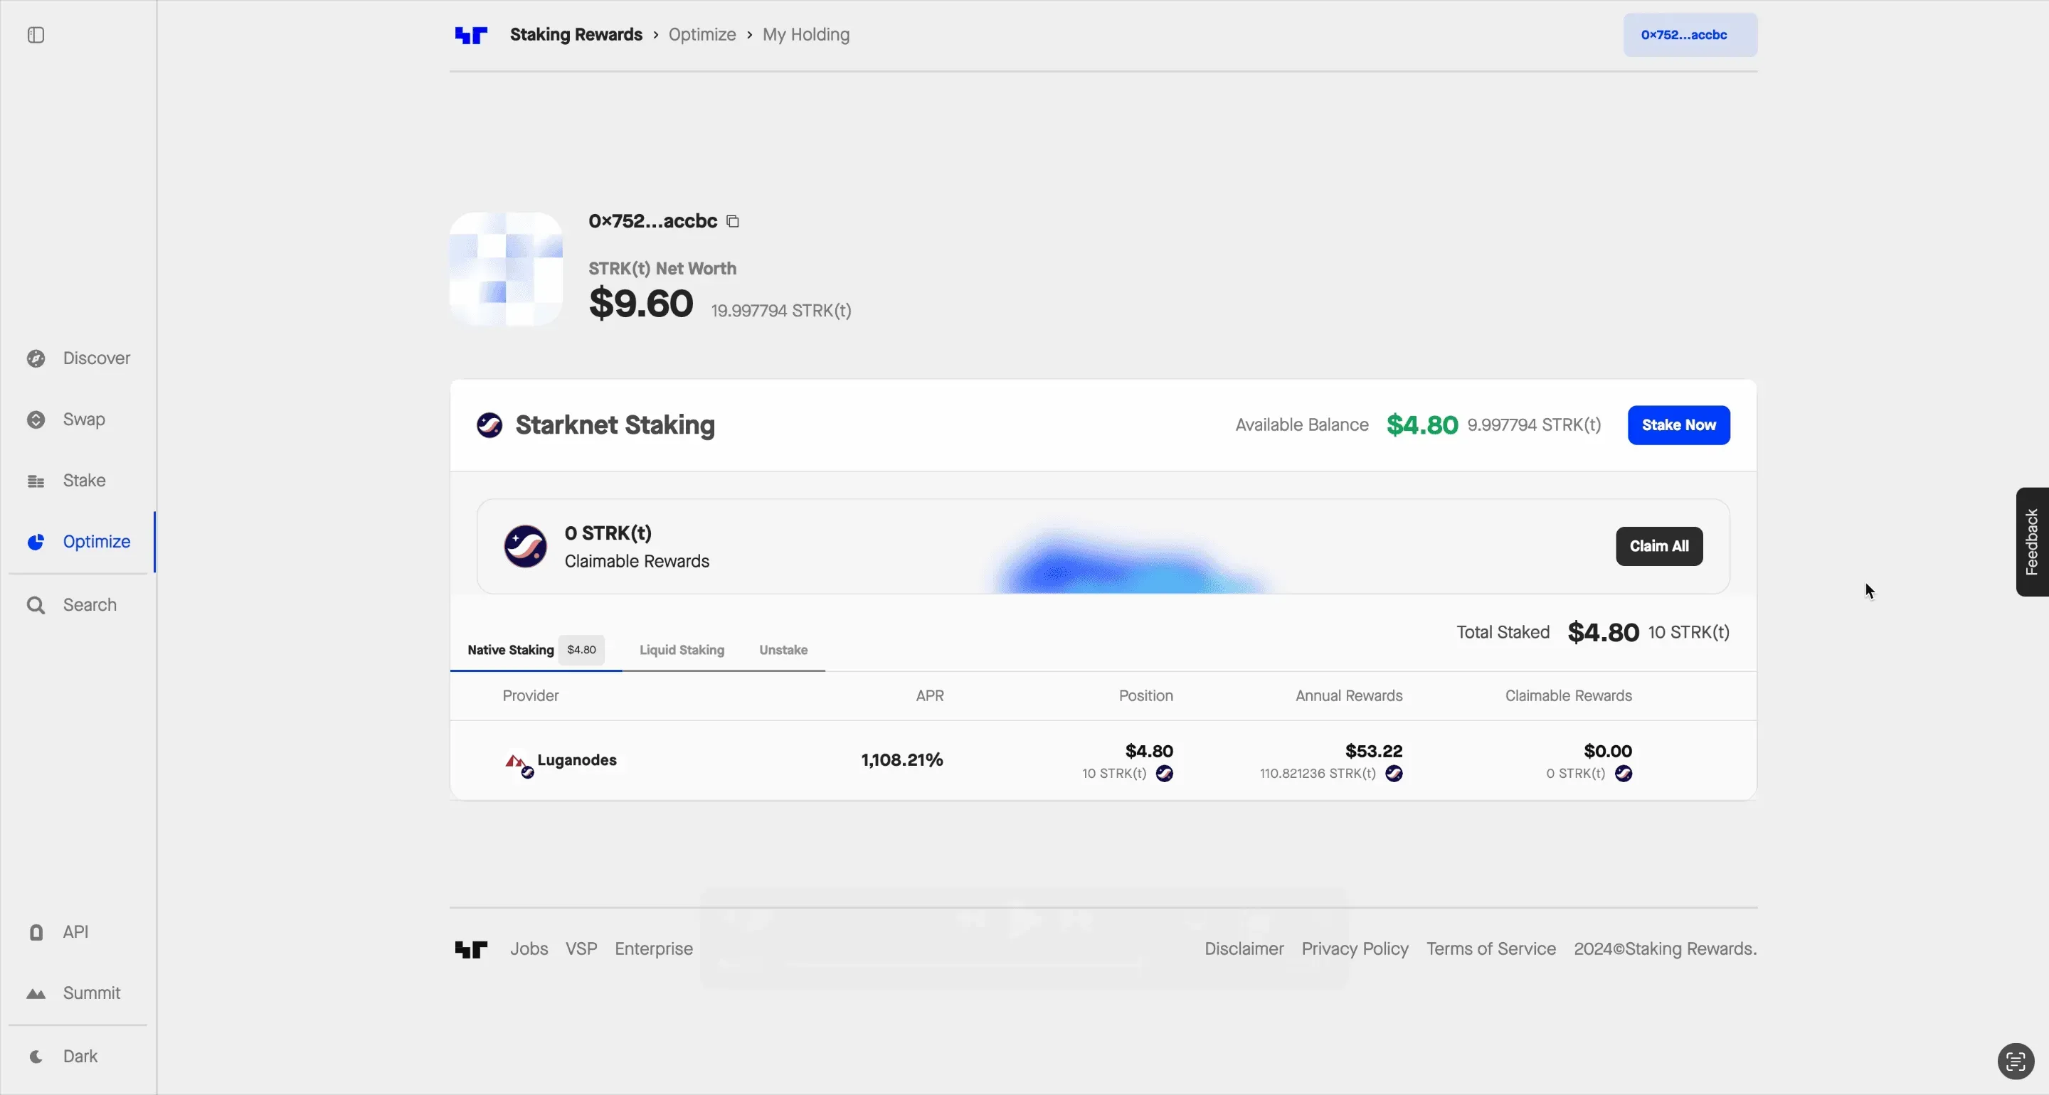Click the Claim All button
The height and width of the screenshot is (1095, 2049).
coord(1658,546)
